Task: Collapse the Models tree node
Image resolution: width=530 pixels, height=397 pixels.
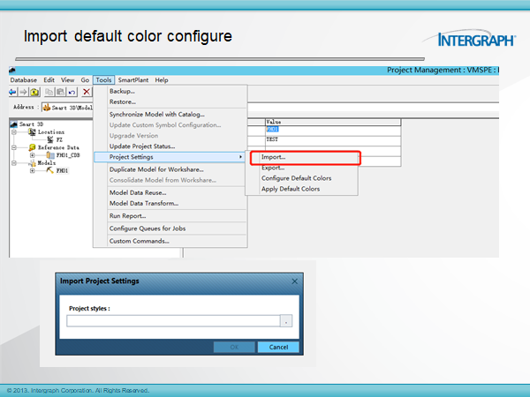Action: click(x=14, y=163)
